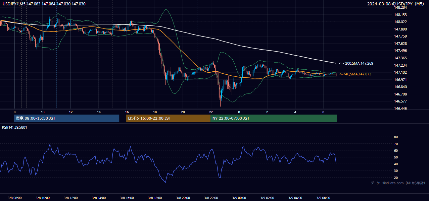Click price axis label 148.153
This screenshot has height=201, width=429.
(x=400, y=15)
